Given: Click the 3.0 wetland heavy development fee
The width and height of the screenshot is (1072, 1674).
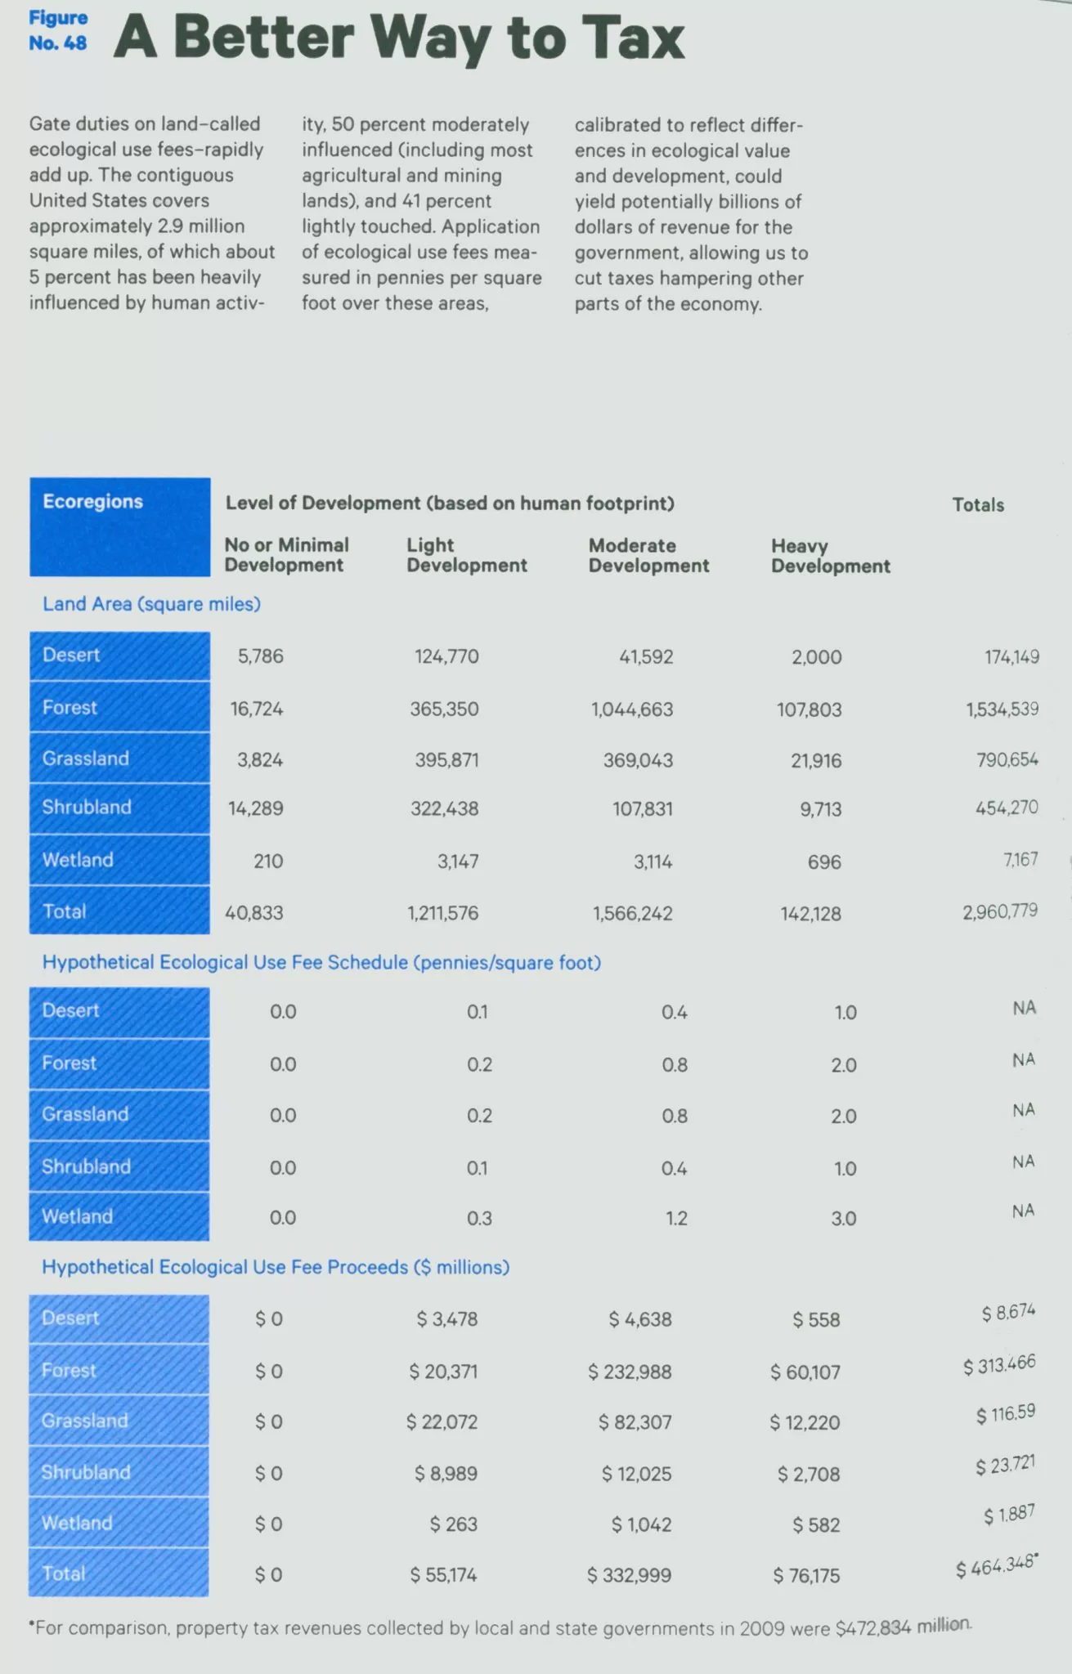Looking at the screenshot, I should tap(843, 1219).
